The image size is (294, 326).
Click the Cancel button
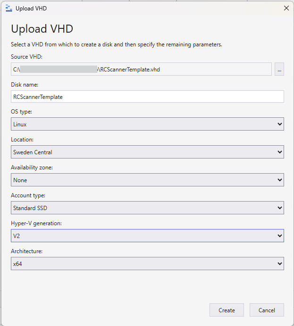[x=267, y=310]
